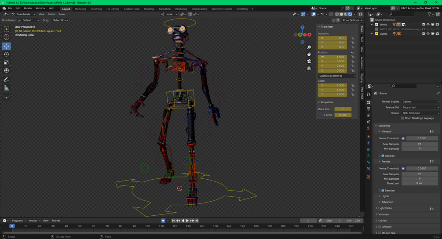Viewport: 442px width, 239px height.
Task: Open the Output properties printer icon
Action: point(369,109)
